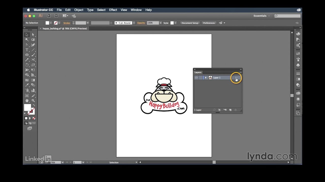Choose the Lasso tool
This screenshot has height=182, width=325.
point(33,40)
